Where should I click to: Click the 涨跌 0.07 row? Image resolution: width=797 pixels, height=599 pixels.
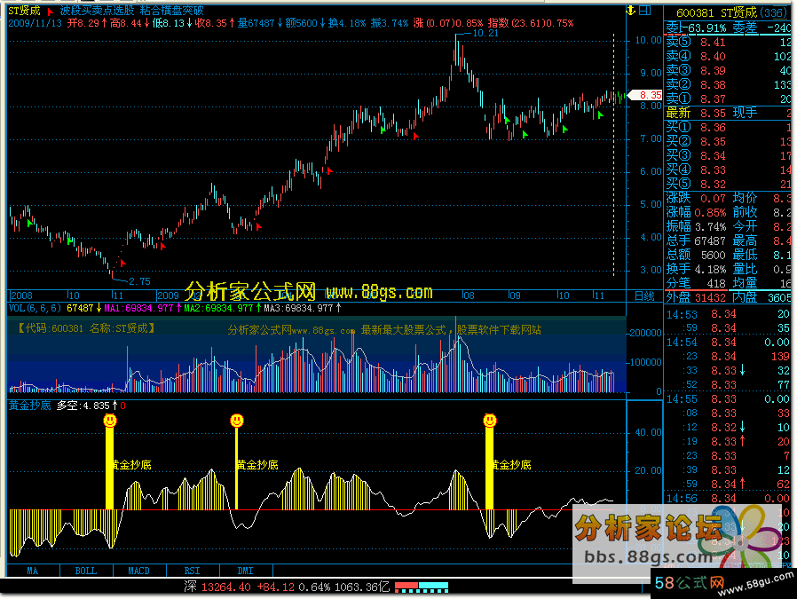point(697,199)
